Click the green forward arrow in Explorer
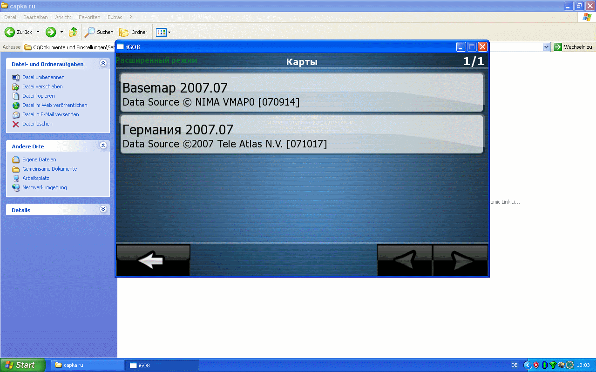Viewport: 596px width, 372px height. coord(51,32)
